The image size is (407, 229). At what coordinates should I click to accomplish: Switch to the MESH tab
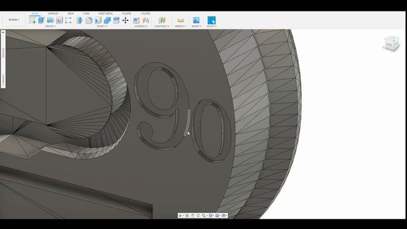point(71,13)
